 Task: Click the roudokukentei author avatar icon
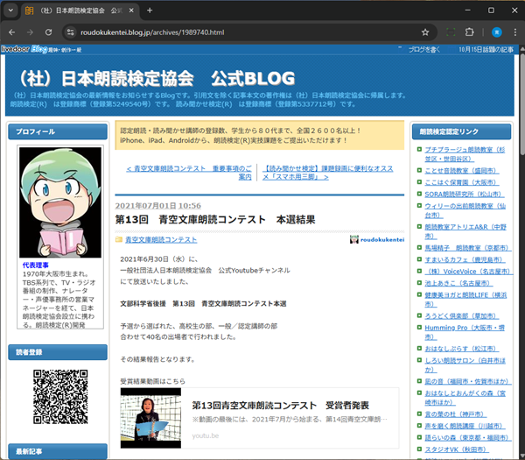coord(354,239)
